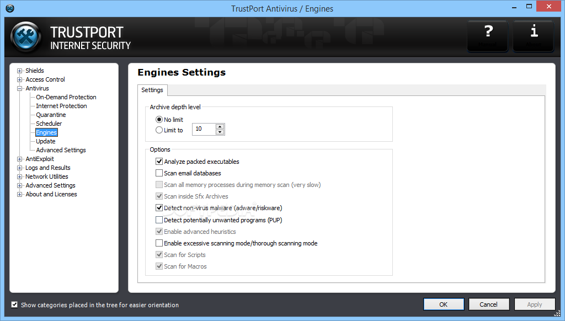The height and width of the screenshot is (321, 565).
Task: Collapse the Antivirus tree node
Action: pos(20,88)
